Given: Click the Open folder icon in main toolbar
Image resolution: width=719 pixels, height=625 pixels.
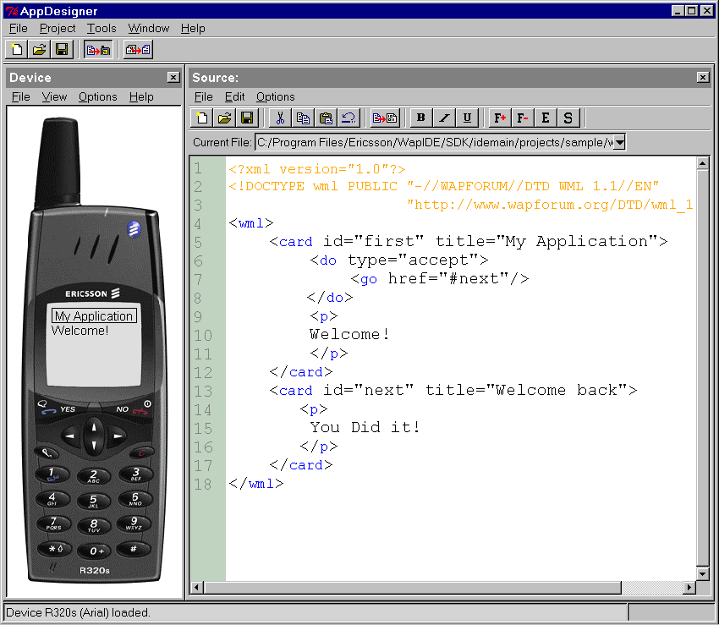Looking at the screenshot, I should coord(40,49).
